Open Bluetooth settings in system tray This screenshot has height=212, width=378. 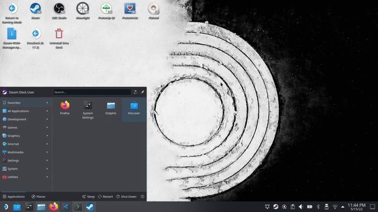[318, 207]
